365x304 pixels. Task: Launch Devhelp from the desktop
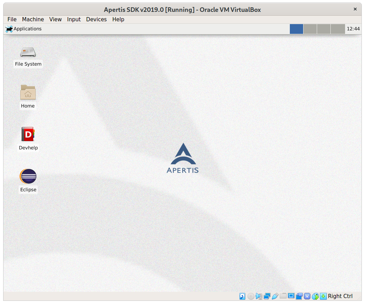coord(28,134)
